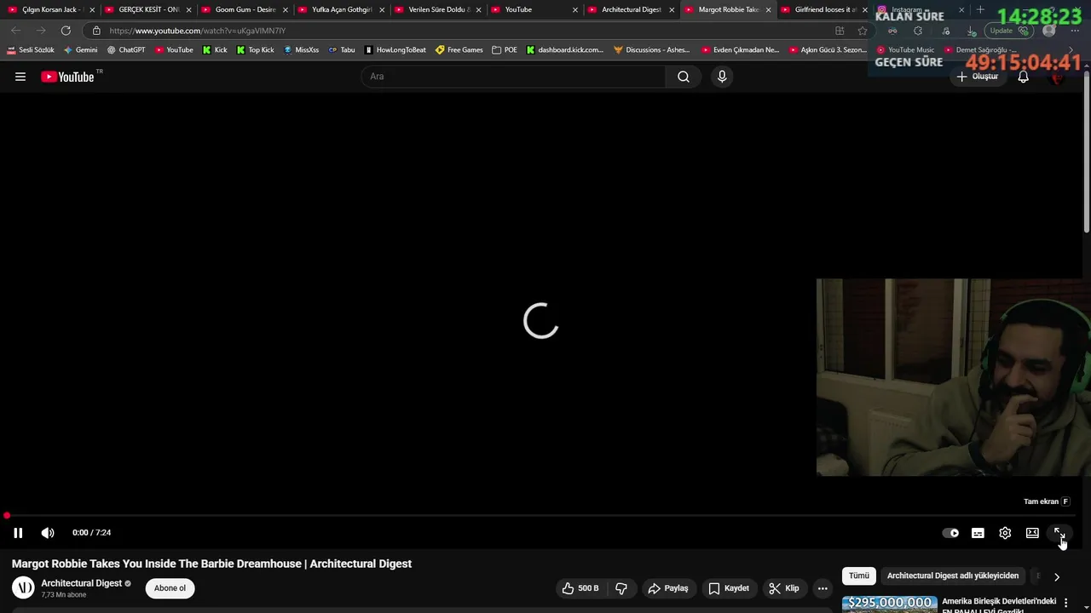Dislike the video

tap(621, 588)
